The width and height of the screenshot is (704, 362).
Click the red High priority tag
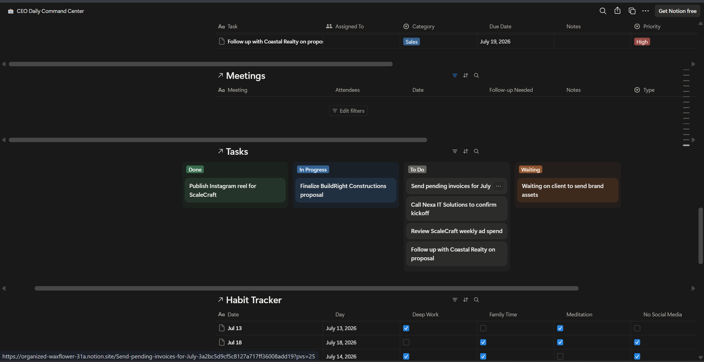tap(642, 42)
